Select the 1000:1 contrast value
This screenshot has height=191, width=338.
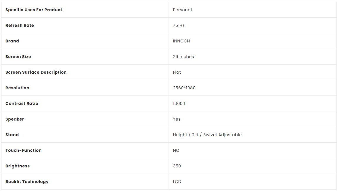pyautogui.click(x=179, y=103)
